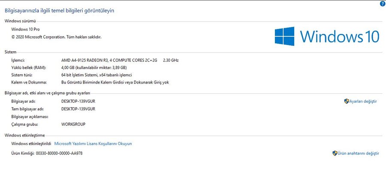Click the 64 bit İşletim Sistemi value
Screen dimensions: 386x193
click(x=96, y=75)
